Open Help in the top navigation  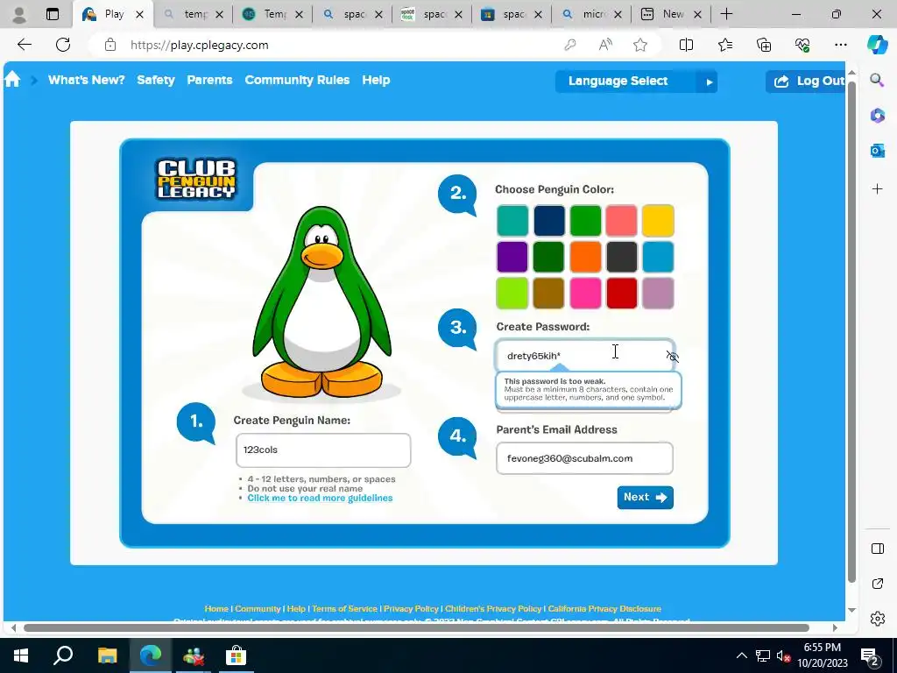376,80
